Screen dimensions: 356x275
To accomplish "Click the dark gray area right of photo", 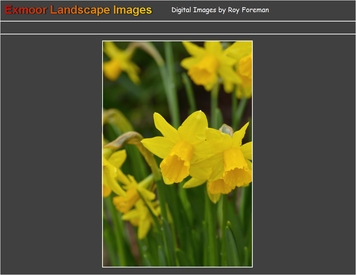I will coord(304,154).
